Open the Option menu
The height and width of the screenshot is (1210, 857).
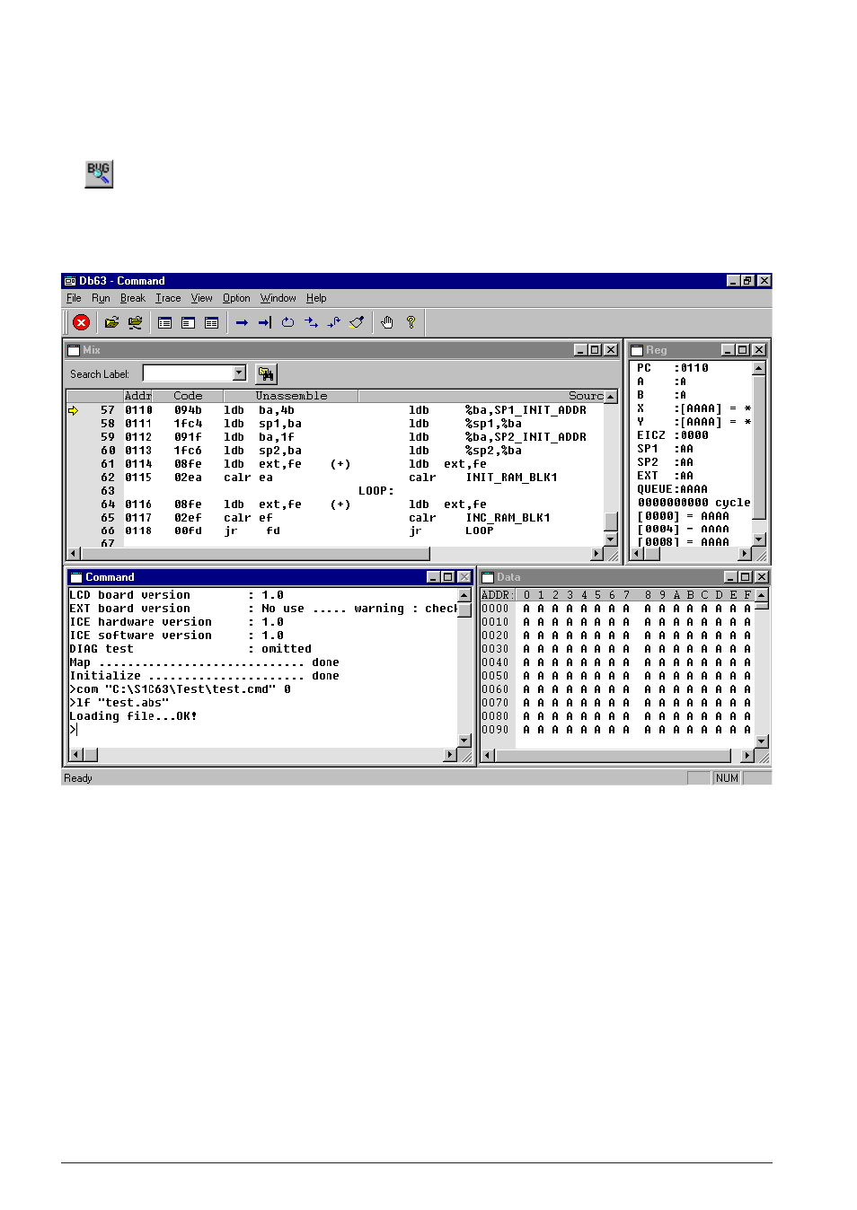click(x=236, y=298)
